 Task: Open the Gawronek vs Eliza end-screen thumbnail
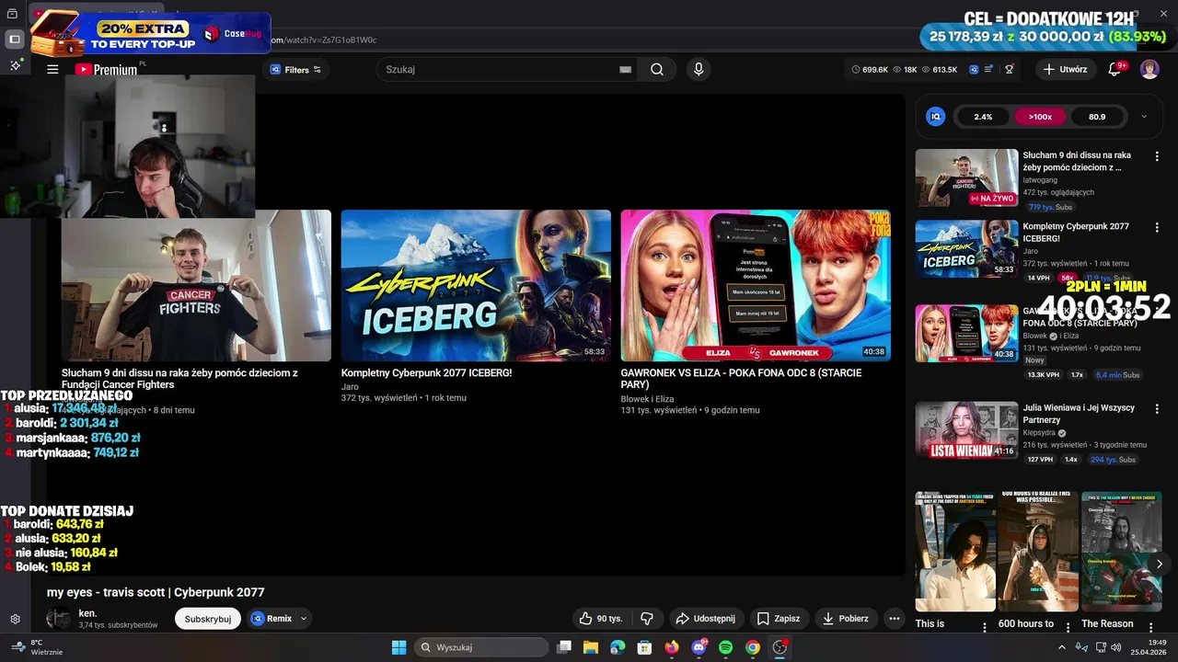click(x=756, y=285)
